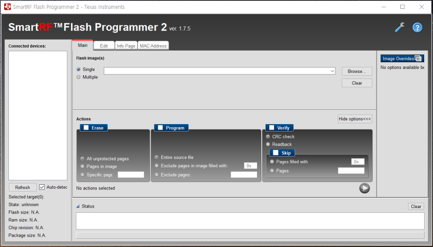Select the Multiple flash images radio
The height and width of the screenshot is (247, 433).
pyautogui.click(x=78, y=77)
